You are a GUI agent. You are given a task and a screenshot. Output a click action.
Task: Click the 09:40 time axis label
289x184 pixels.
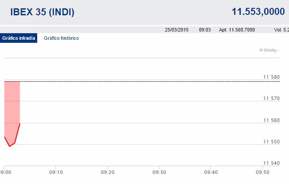point(211,172)
